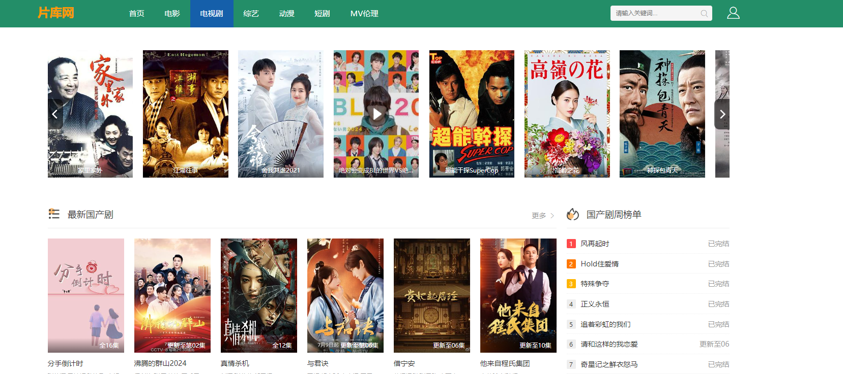Click 最新国产剧 section heading
The width and height of the screenshot is (843, 374).
click(x=90, y=215)
